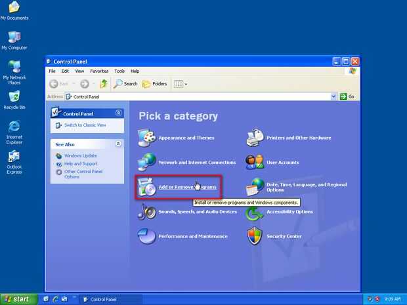
Task: Open Date, Time, Language icon
Action: [x=255, y=187]
